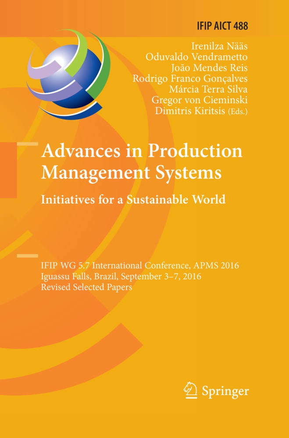
Task: Click 'IFIP WG 5.7 International Conference, APMS 2016'
Action: (x=140, y=265)
